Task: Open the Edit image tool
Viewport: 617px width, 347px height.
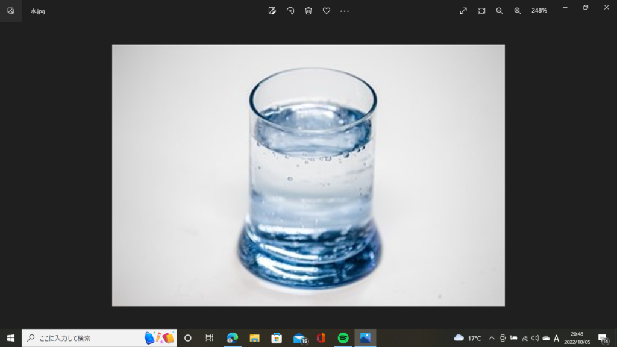Action: (272, 11)
